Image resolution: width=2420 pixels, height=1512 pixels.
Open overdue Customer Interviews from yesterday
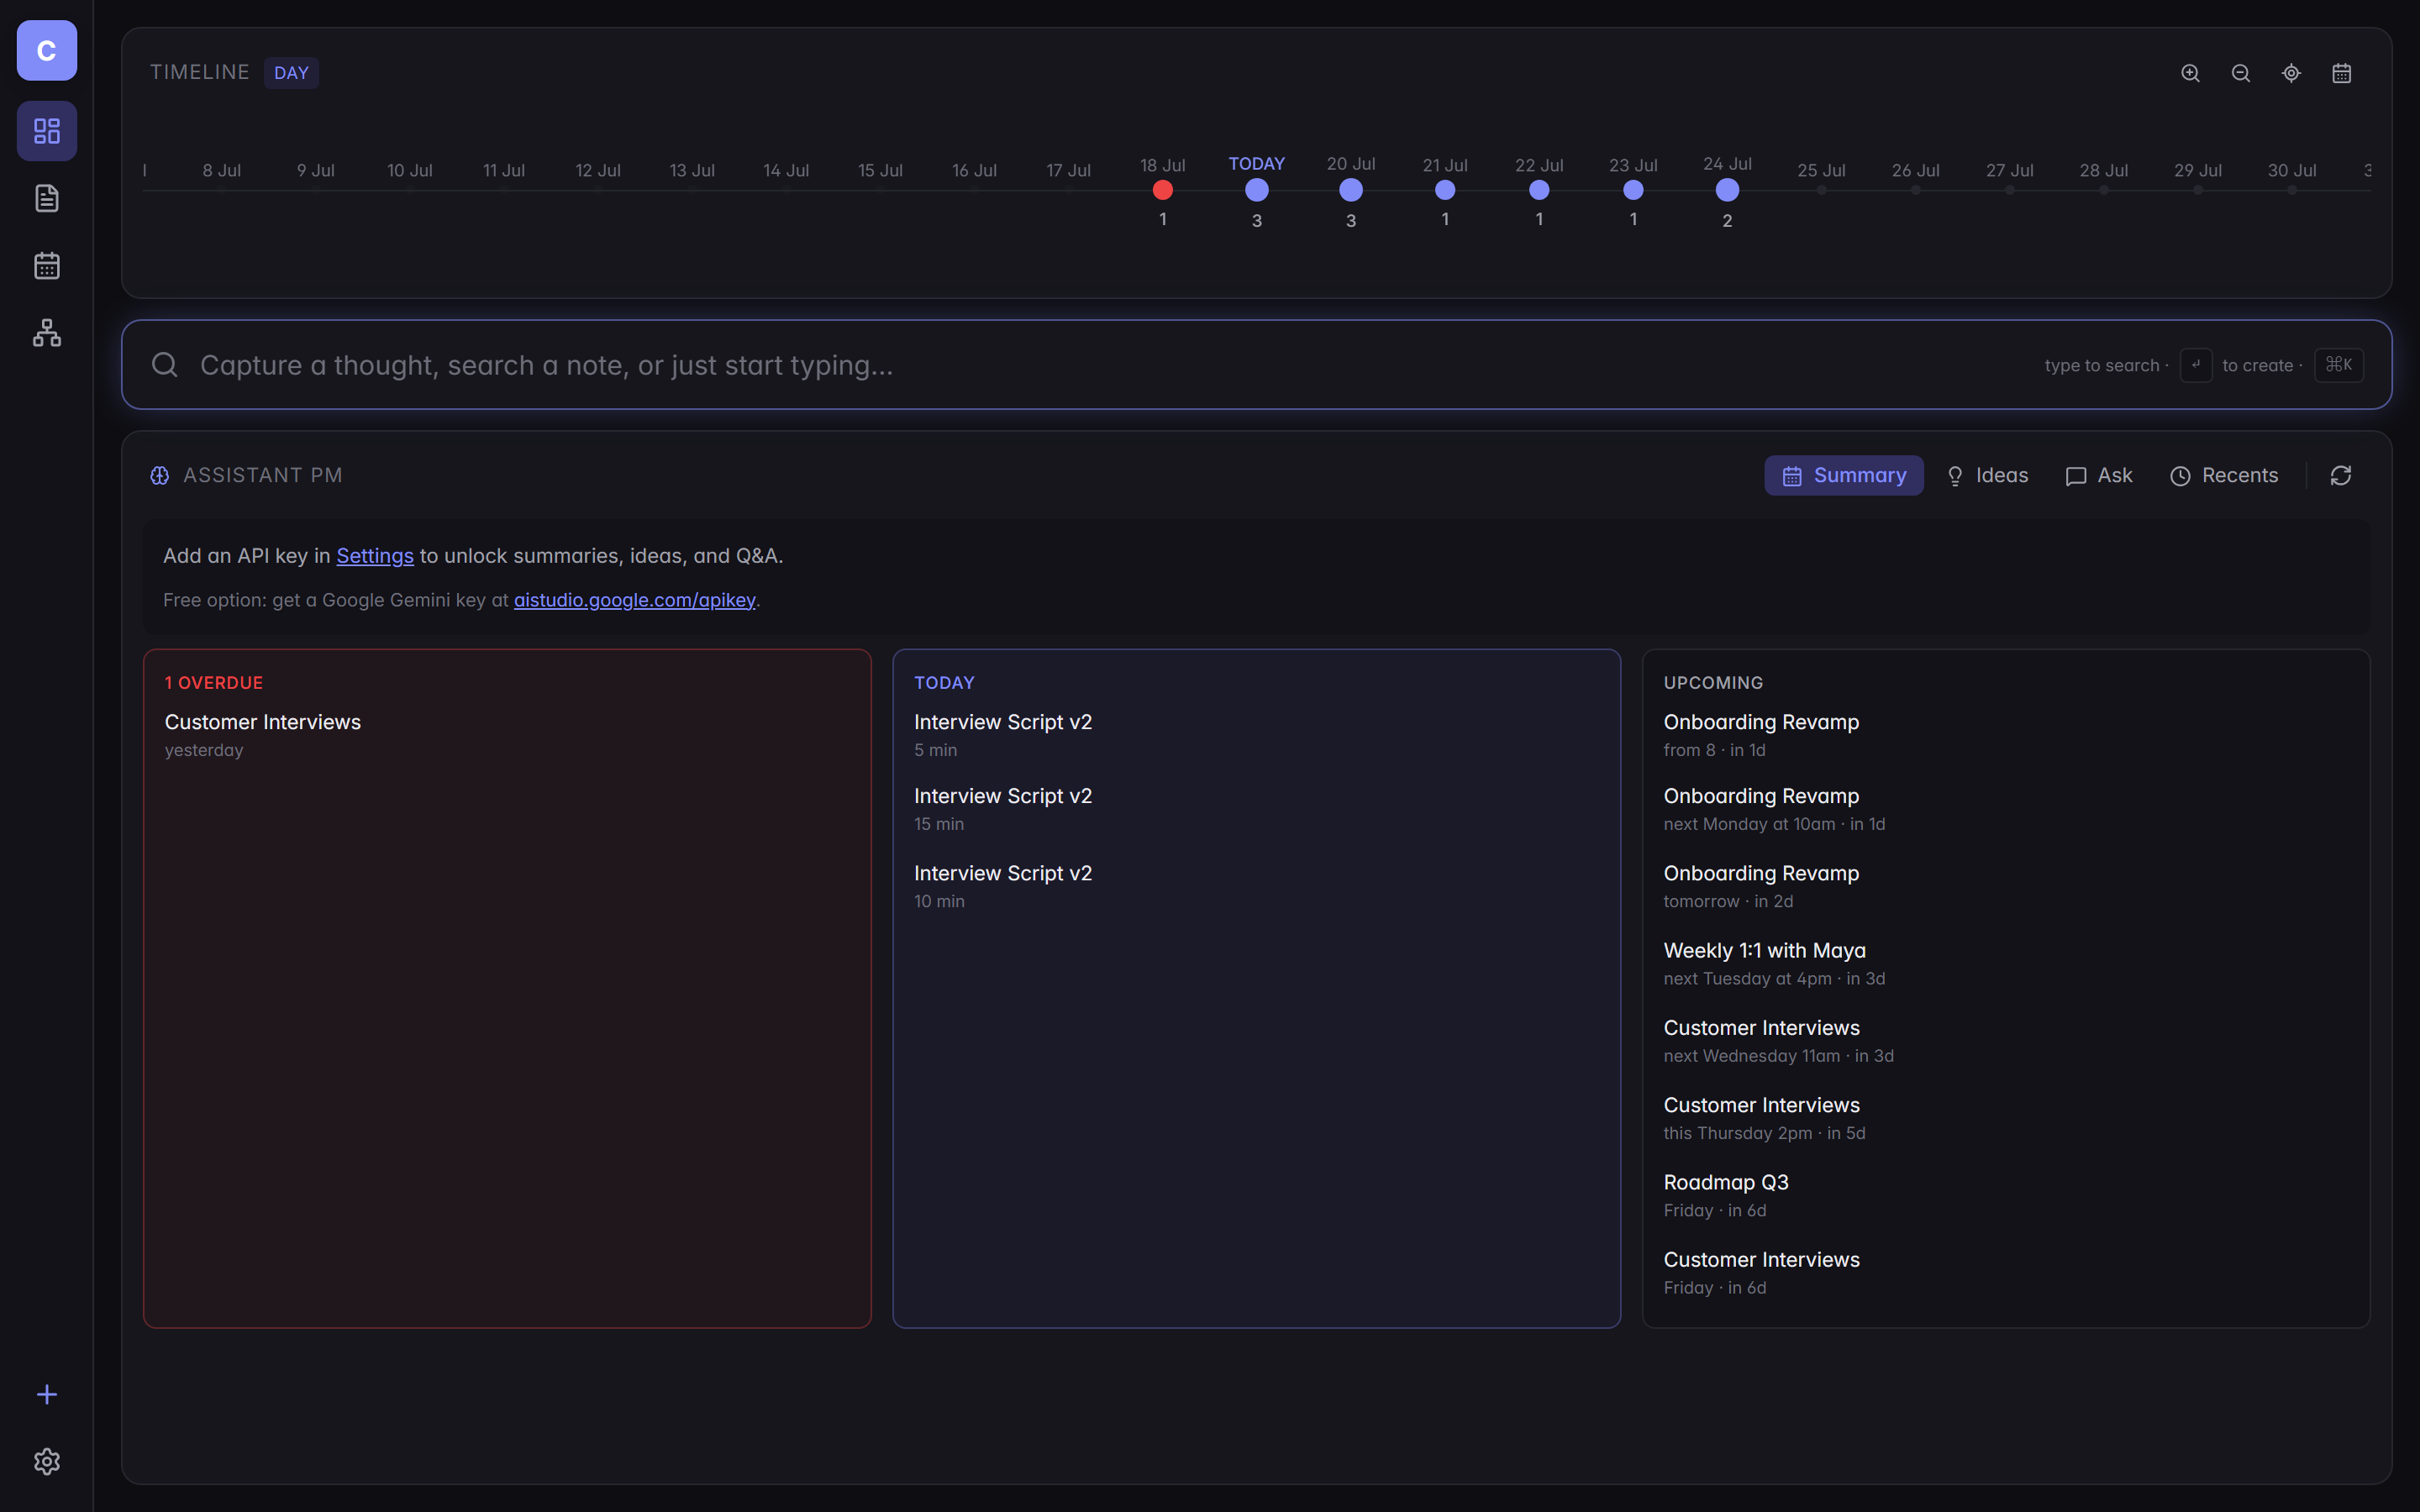tap(507, 735)
